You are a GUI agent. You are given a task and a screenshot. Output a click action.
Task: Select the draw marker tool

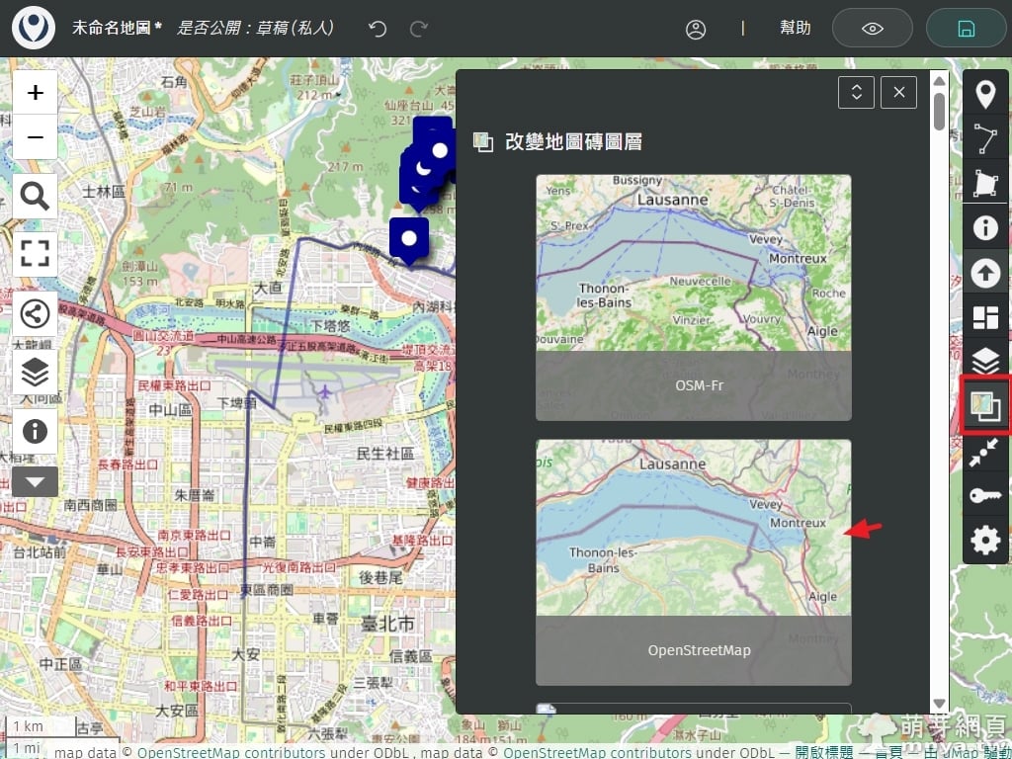(x=985, y=95)
